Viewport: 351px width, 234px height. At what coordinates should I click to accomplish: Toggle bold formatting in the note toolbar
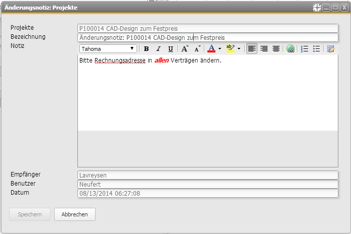146,49
